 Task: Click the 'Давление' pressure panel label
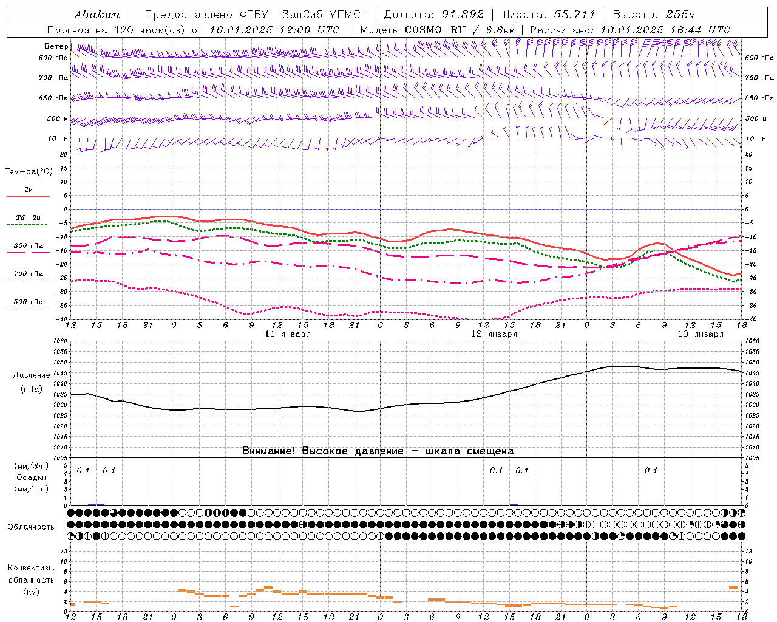(31, 375)
